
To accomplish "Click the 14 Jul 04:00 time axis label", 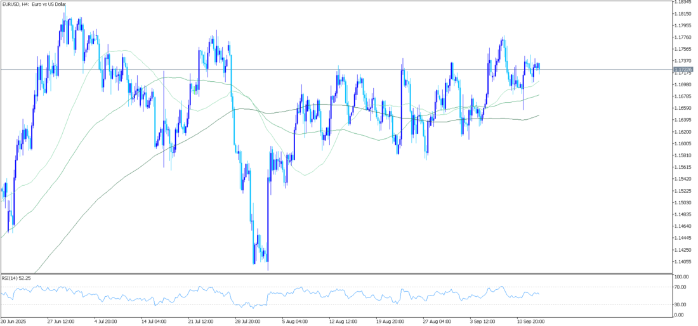I will pyautogui.click(x=154, y=321).
